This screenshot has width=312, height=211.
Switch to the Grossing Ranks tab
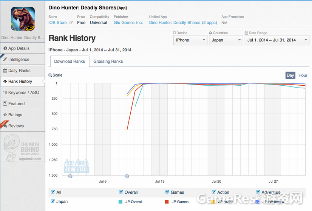pyautogui.click(x=108, y=62)
